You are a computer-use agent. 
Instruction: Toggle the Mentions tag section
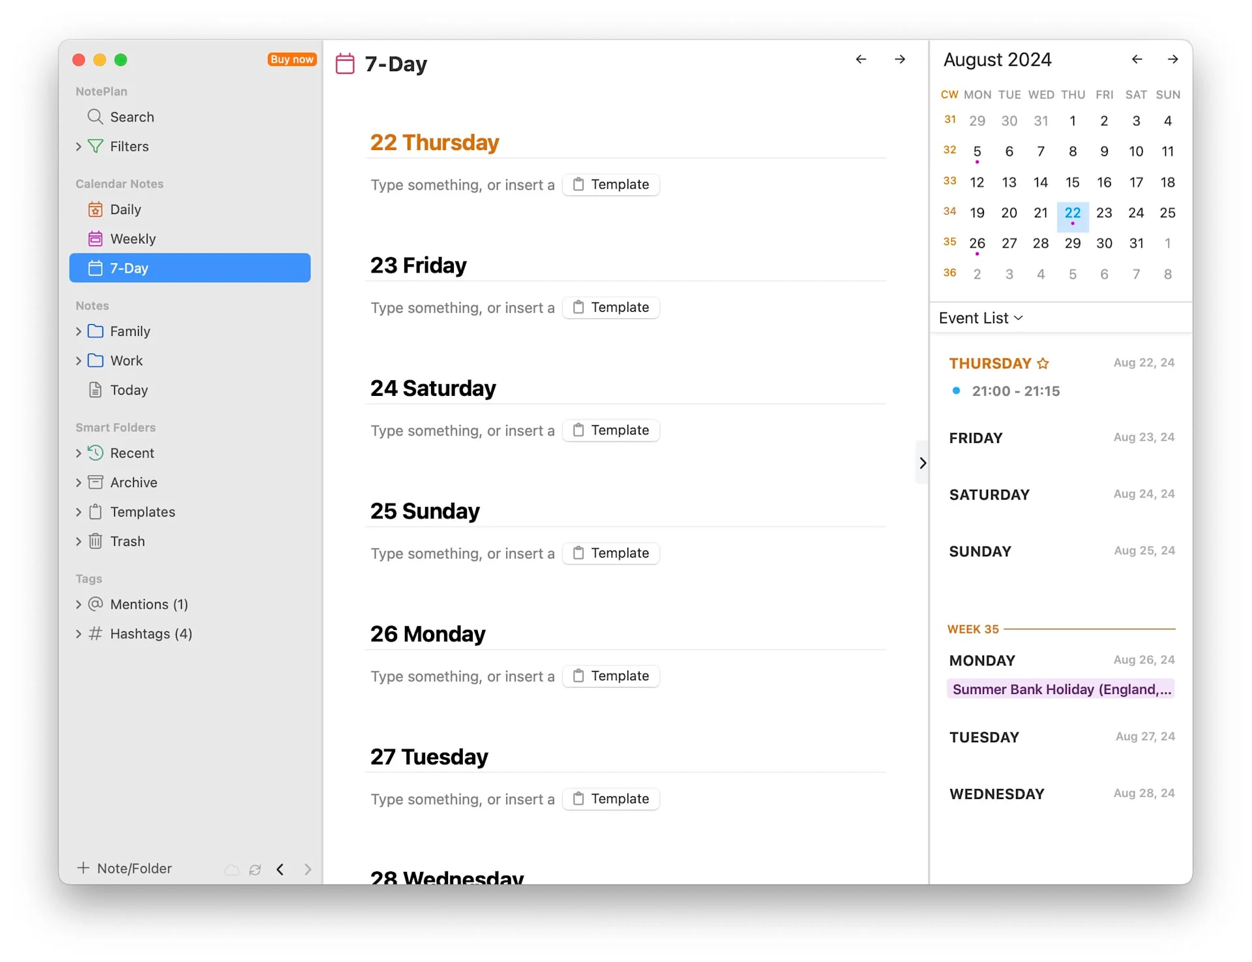click(x=78, y=604)
